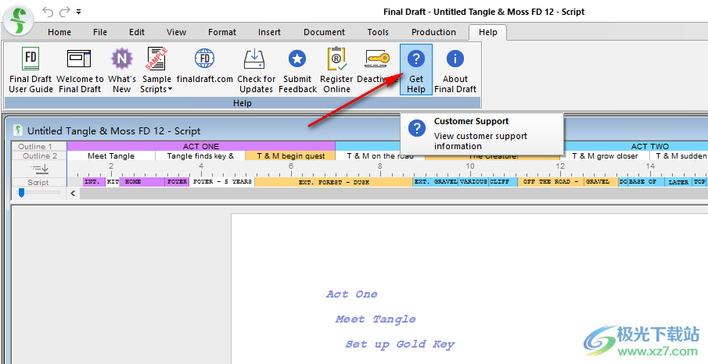Select the OFF THE ROAD scene block
708x364 pixels.
[x=551, y=182]
